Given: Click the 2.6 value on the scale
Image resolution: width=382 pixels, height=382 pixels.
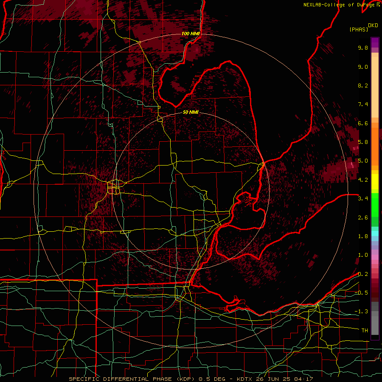Looking at the screenshot, I should click(363, 218).
